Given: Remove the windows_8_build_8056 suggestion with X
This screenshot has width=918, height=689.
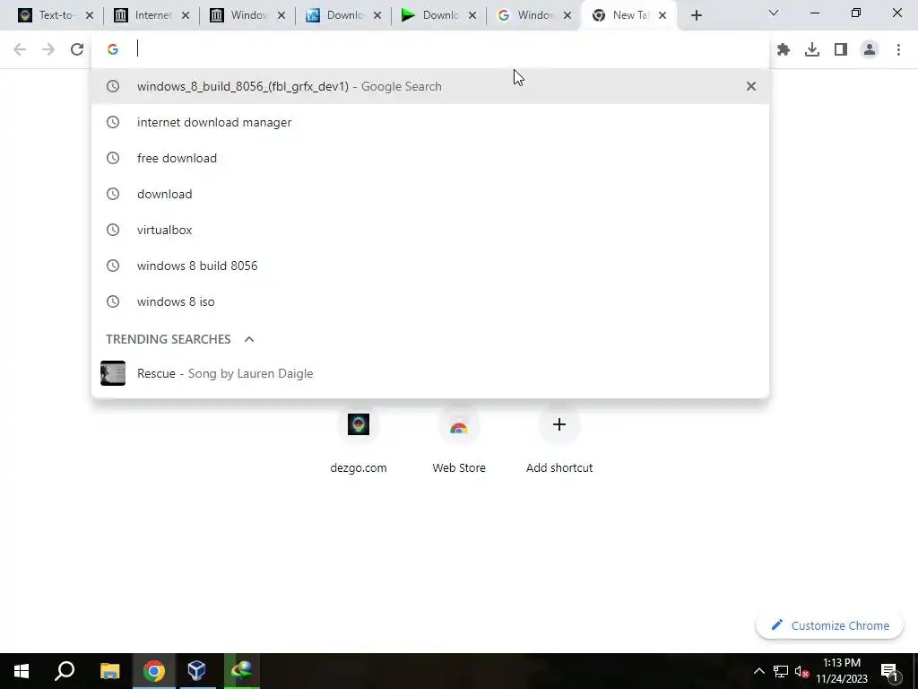Looking at the screenshot, I should pyautogui.click(x=751, y=86).
